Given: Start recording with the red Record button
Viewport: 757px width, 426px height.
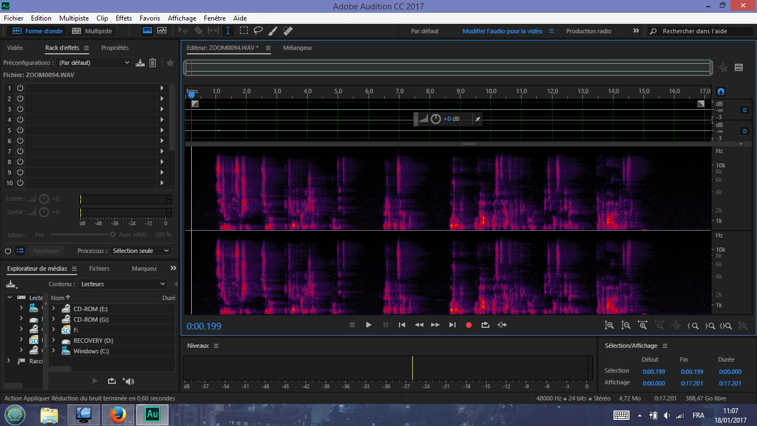Looking at the screenshot, I should (469, 325).
